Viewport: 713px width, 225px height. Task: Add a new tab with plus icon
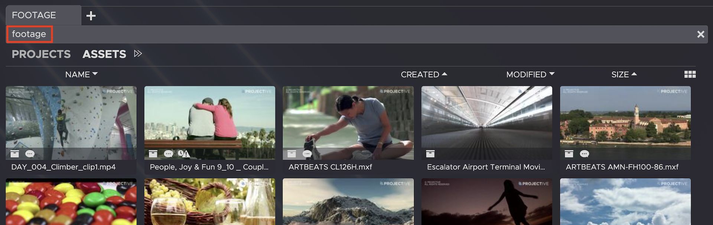91,16
